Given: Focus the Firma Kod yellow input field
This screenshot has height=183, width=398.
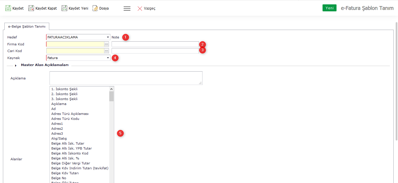Looking at the screenshot, I should coord(75,44).
